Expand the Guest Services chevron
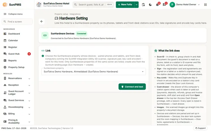Image resolution: width=211 pixels, height=131 pixels. coord(29,101)
